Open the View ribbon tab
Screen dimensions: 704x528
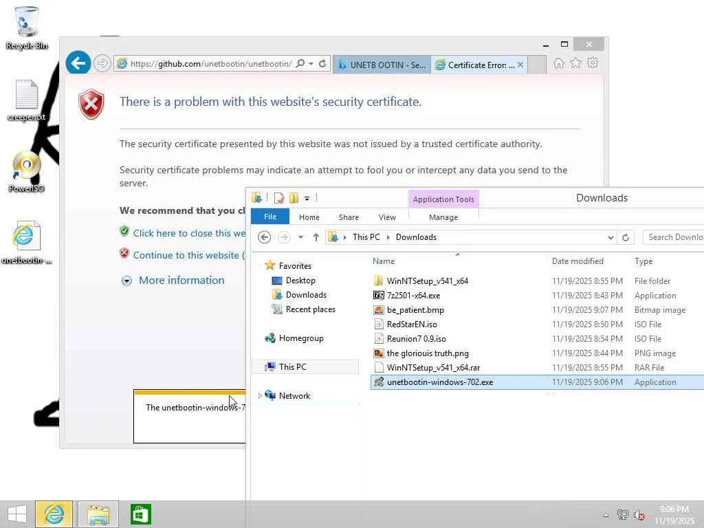(x=387, y=217)
